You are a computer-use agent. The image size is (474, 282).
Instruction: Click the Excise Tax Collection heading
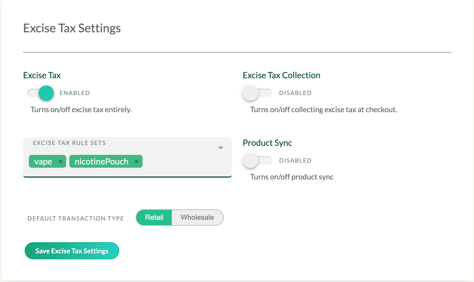pyautogui.click(x=281, y=75)
